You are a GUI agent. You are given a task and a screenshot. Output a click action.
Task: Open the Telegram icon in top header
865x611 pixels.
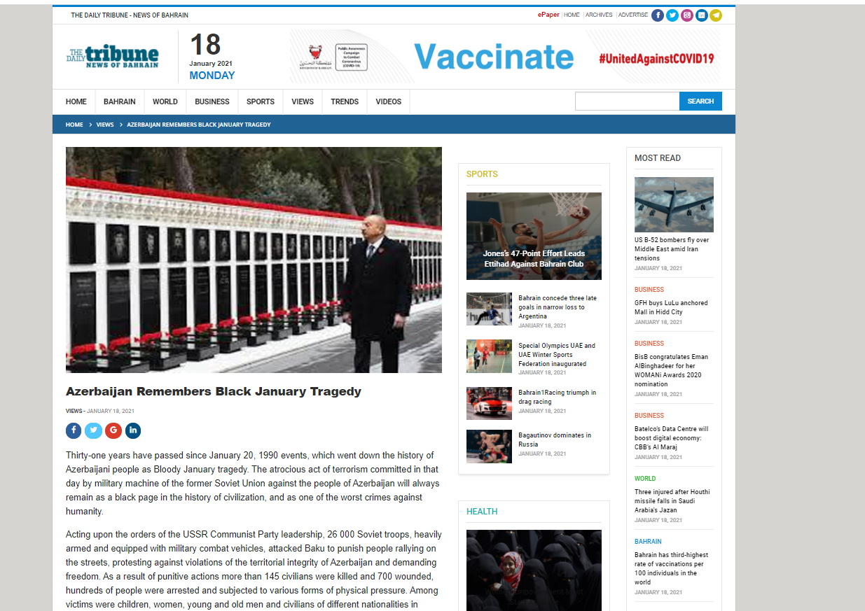(x=716, y=15)
